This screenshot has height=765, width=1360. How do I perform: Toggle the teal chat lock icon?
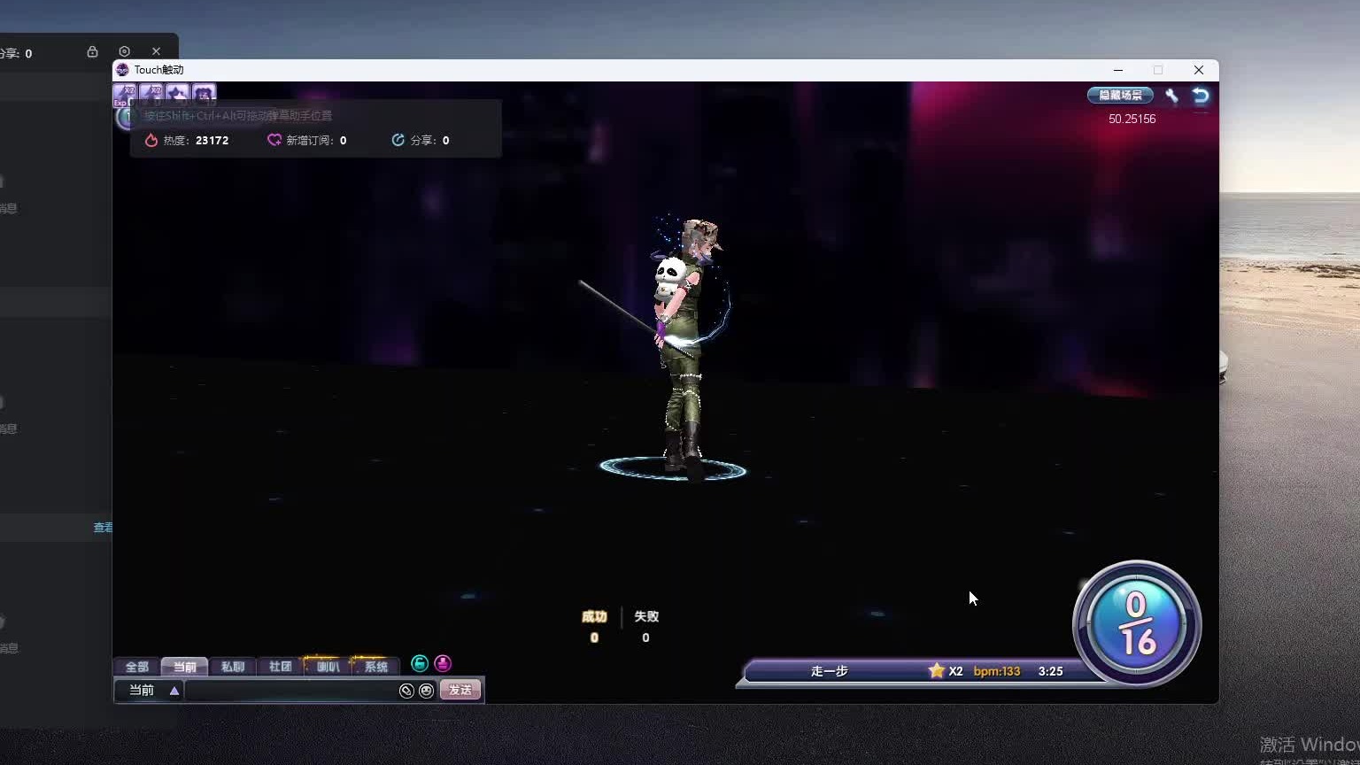coord(420,664)
